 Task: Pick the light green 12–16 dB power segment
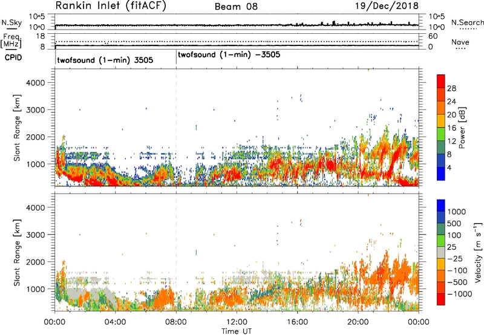click(x=441, y=134)
